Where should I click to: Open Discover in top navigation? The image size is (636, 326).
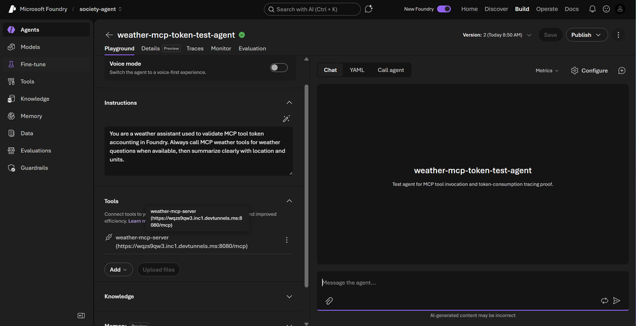point(496,9)
